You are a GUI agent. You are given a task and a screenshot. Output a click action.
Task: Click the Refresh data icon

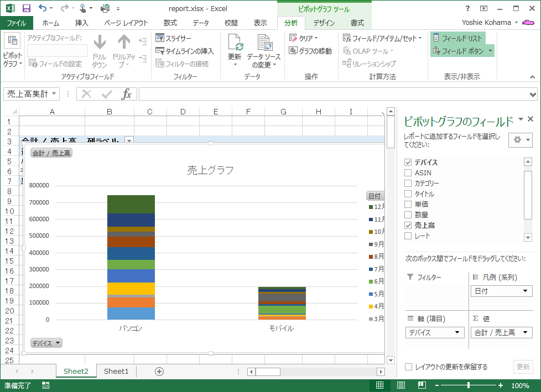pos(235,44)
